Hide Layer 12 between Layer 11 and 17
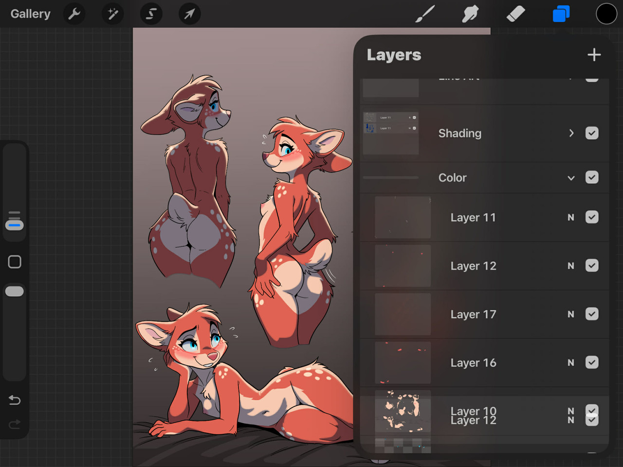The image size is (623, 467). (592, 265)
